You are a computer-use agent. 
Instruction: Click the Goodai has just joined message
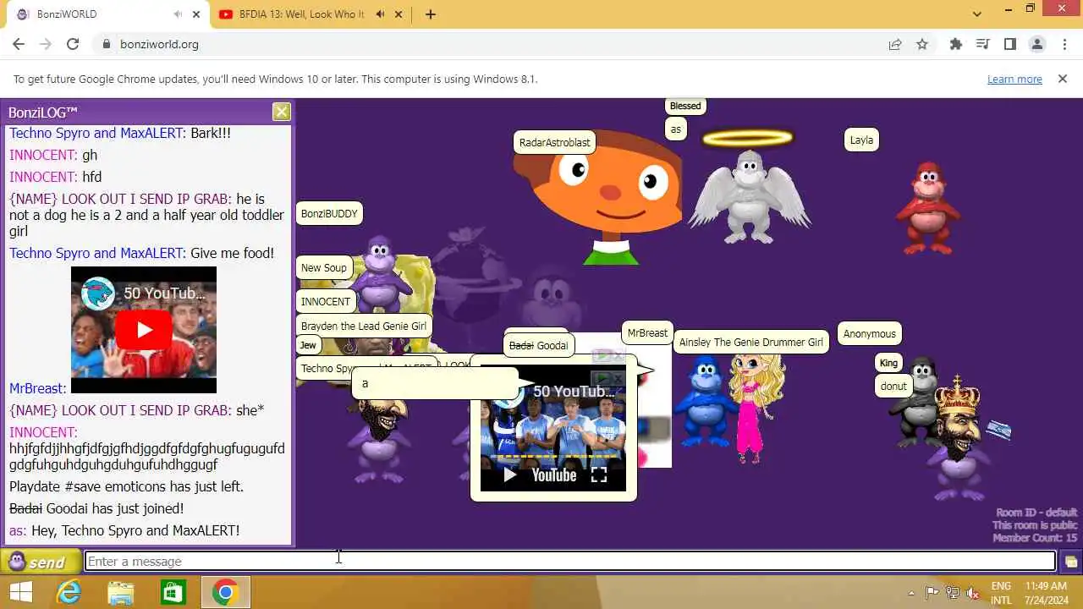96,508
